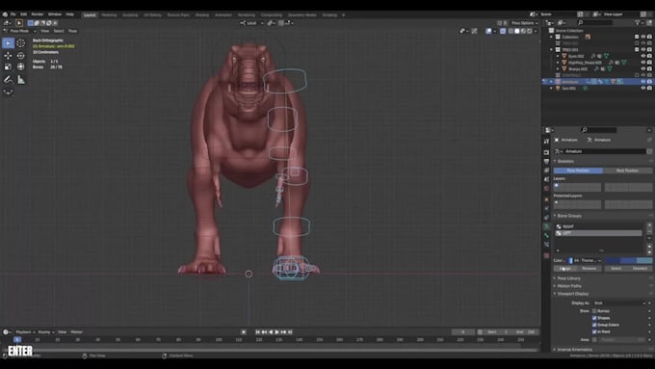Uncheck the Group Colors checkbox
The height and width of the screenshot is (369, 655).
click(594, 325)
